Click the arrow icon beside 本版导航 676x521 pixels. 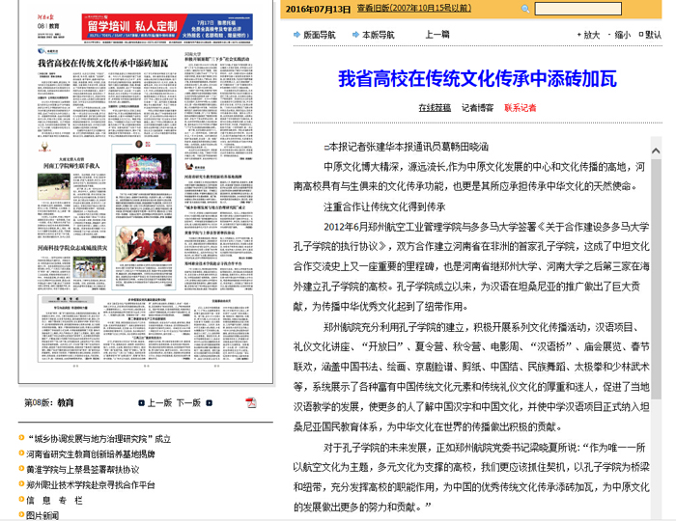click(355, 35)
